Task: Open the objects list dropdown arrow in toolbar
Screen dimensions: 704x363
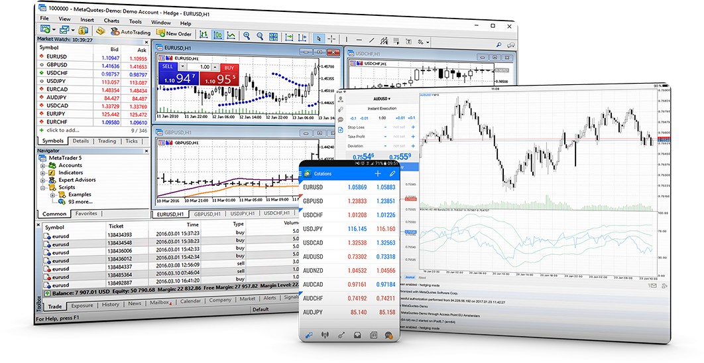Action: [x=428, y=42]
